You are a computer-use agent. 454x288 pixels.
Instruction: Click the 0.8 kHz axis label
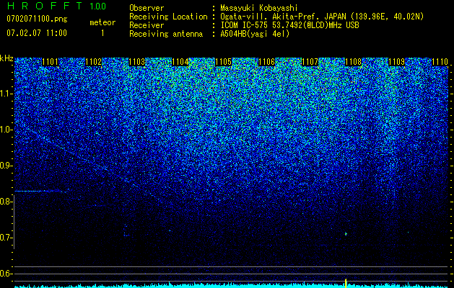click(6, 202)
